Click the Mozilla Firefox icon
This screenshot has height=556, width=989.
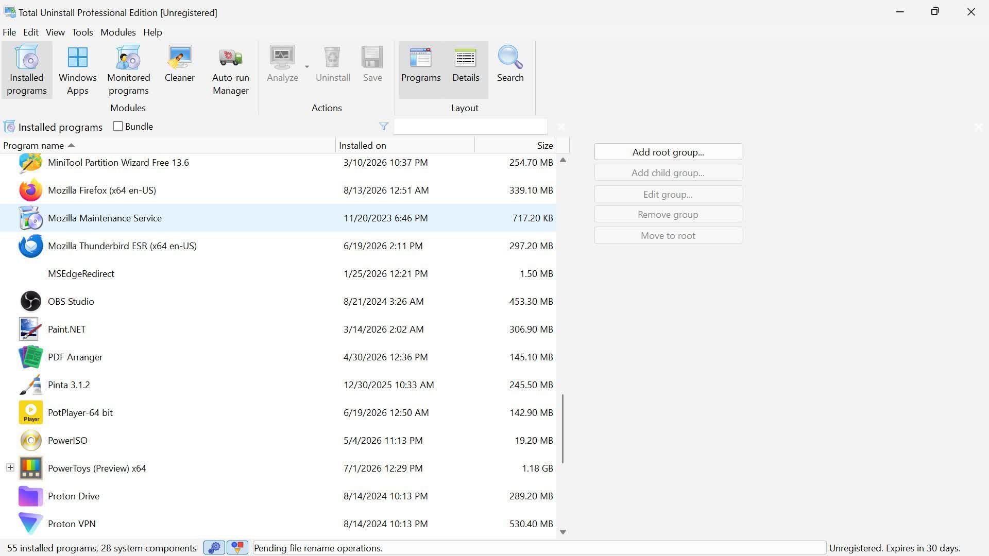click(31, 190)
